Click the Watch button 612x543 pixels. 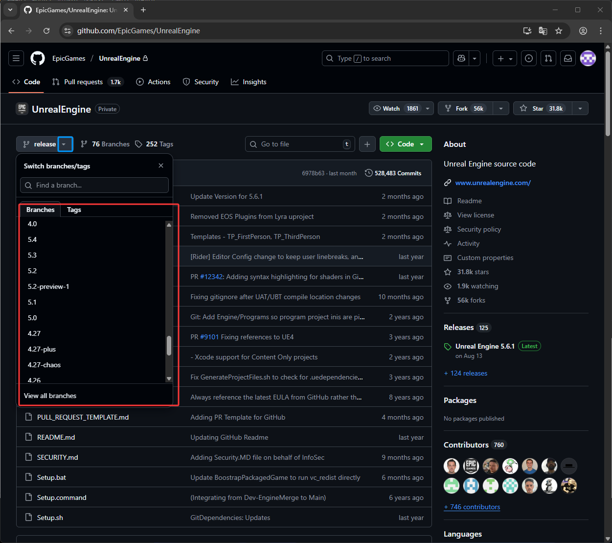(x=395, y=109)
